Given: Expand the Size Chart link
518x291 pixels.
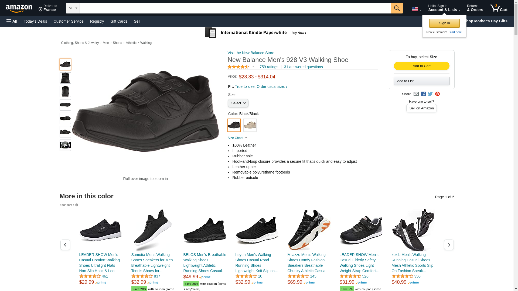Looking at the screenshot, I should (x=237, y=138).
